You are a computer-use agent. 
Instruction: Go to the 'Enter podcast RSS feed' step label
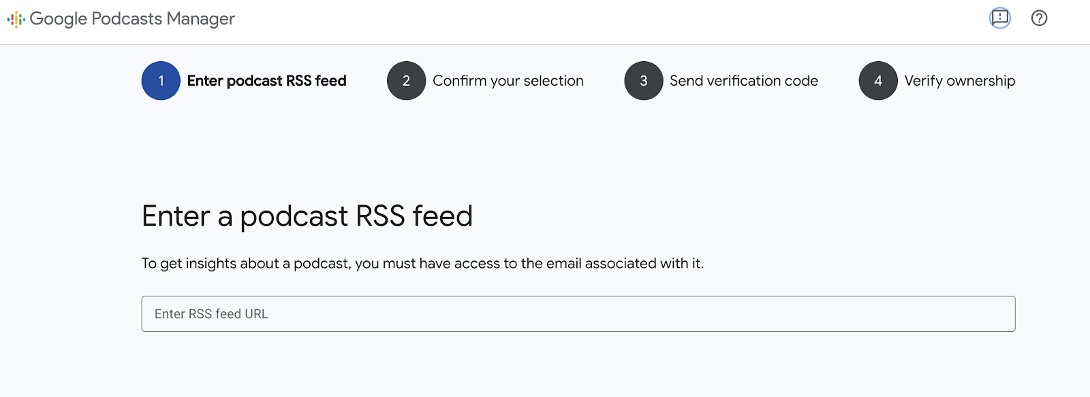pyautogui.click(x=266, y=81)
